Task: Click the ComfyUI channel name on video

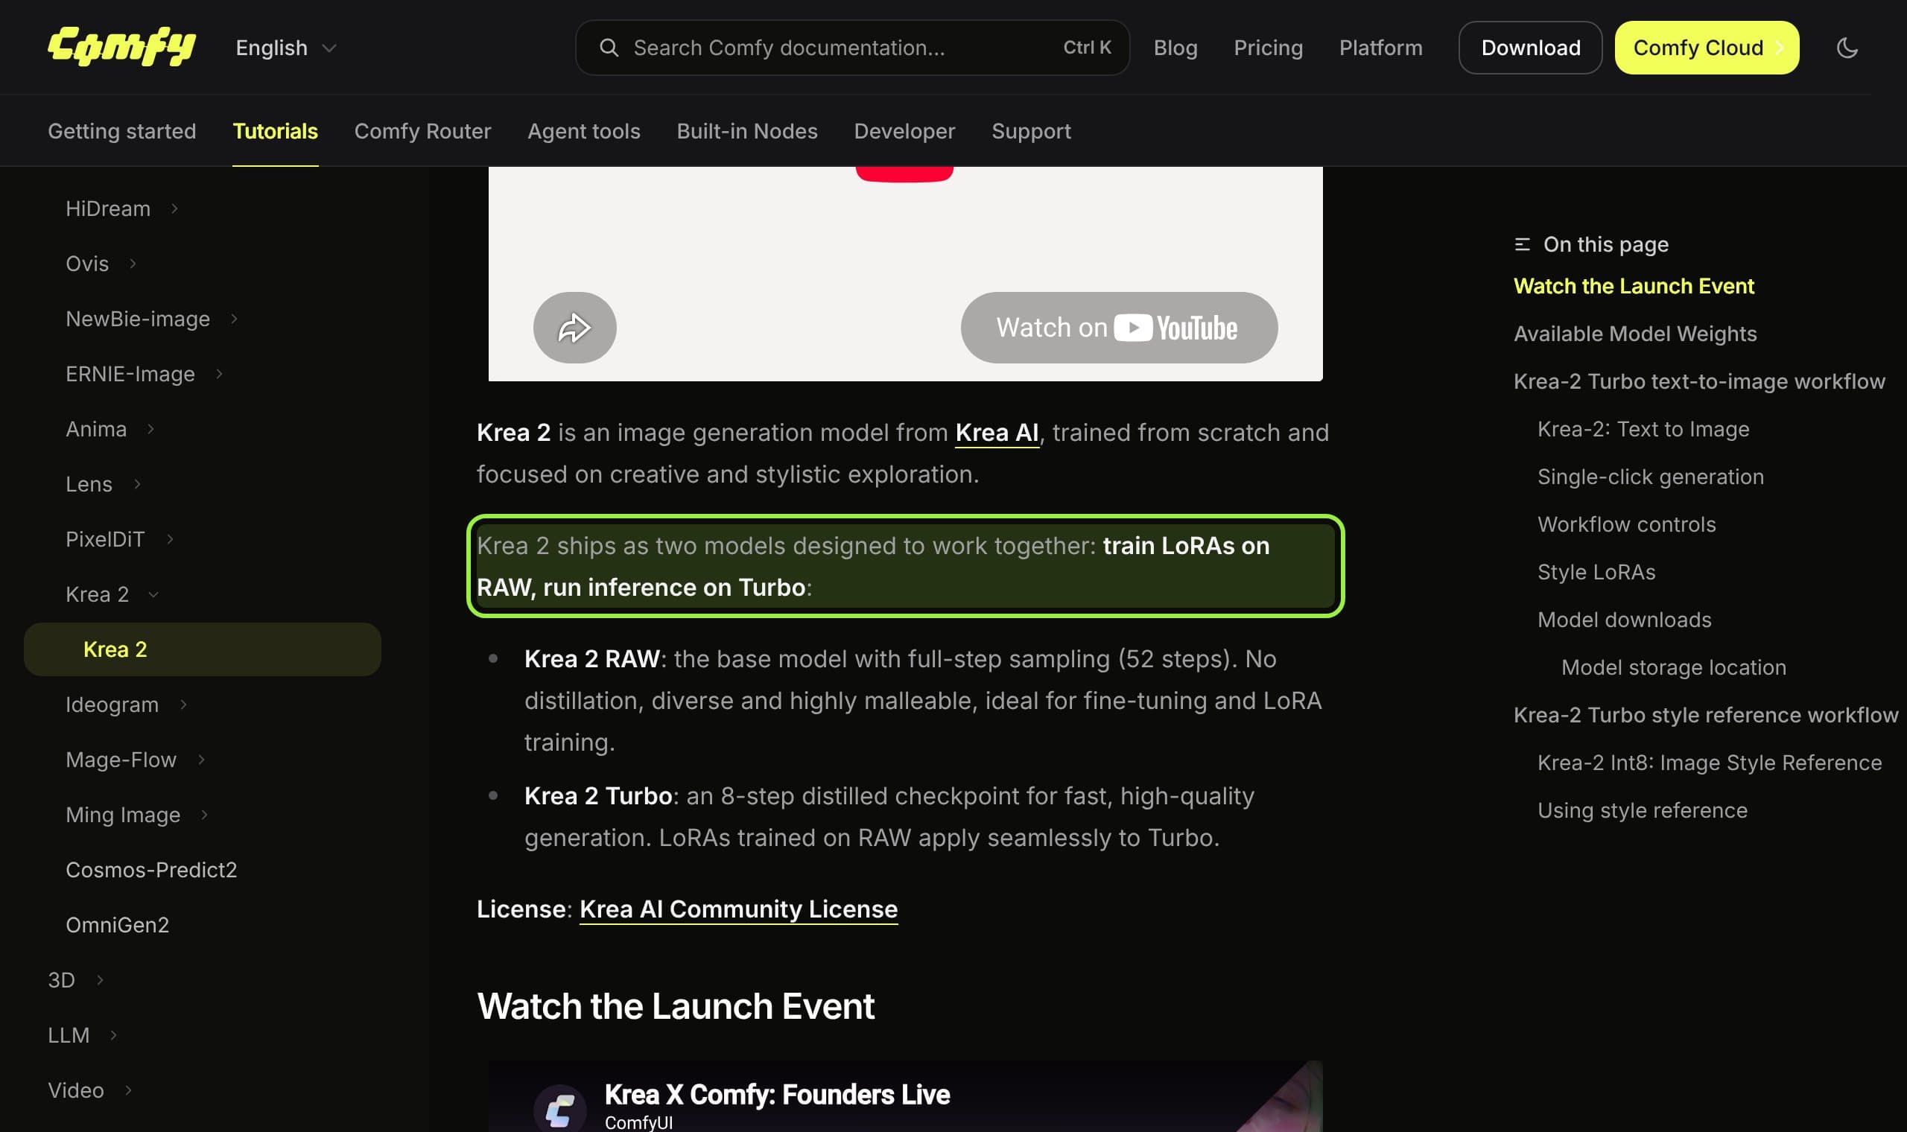Action: (638, 1122)
